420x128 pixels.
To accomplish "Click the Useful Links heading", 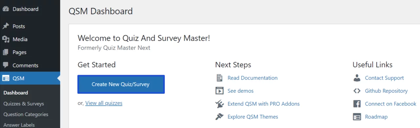I will click(x=372, y=65).
